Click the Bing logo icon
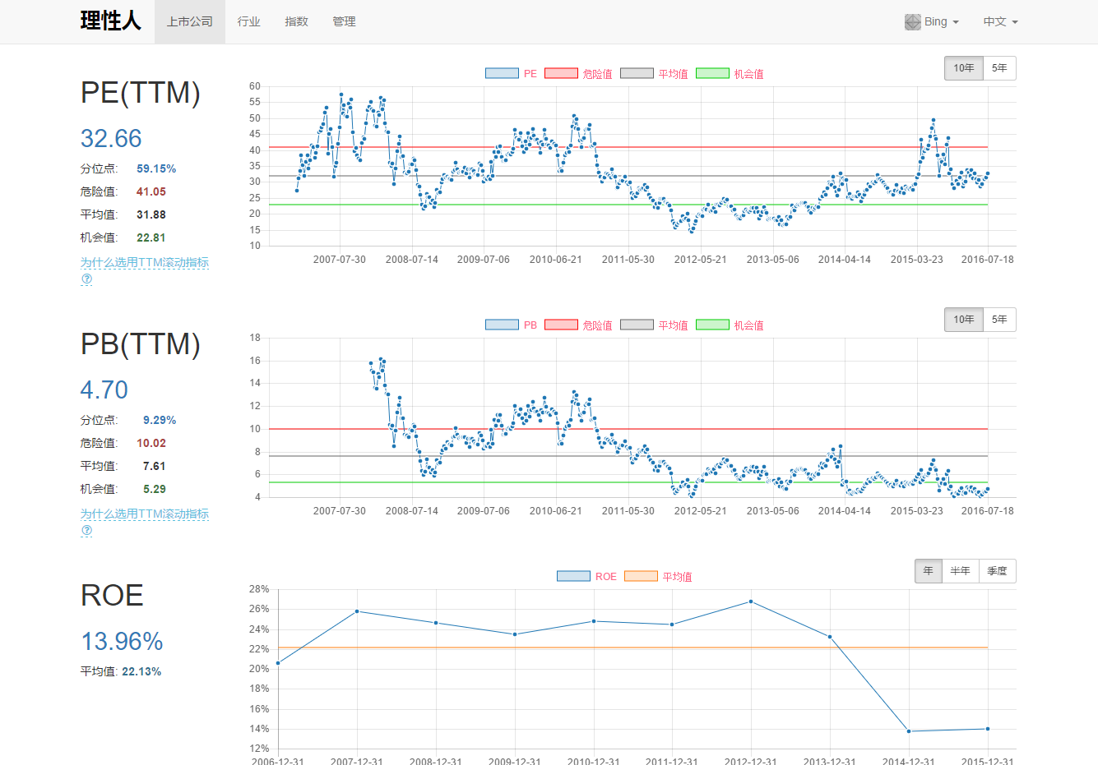 pyautogui.click(x=912, y=22)
